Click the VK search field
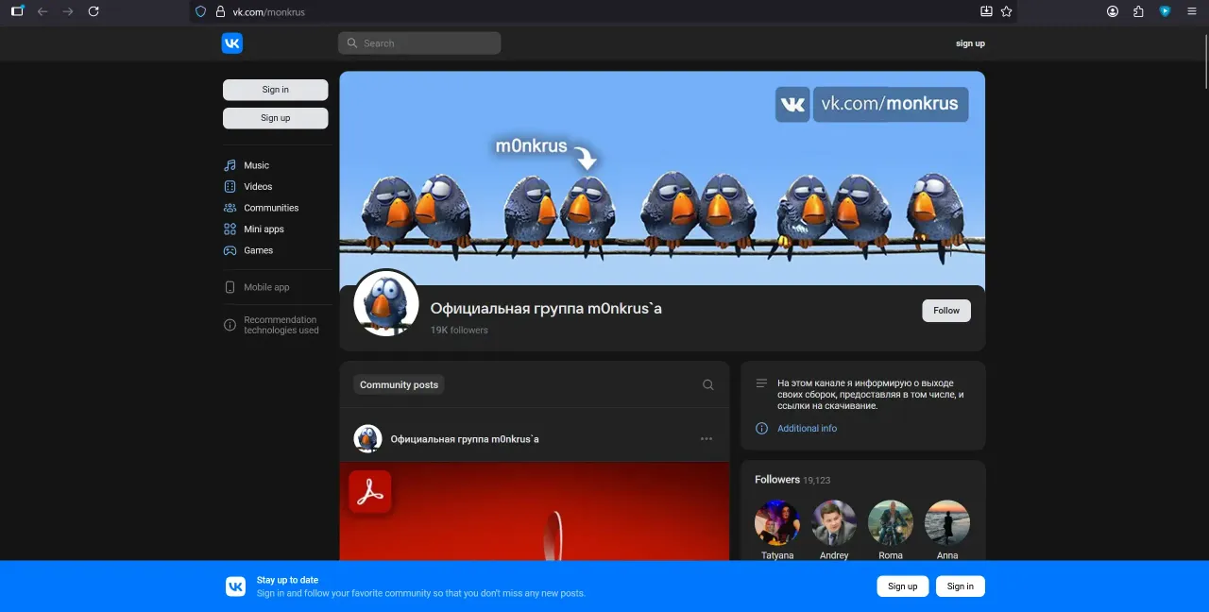The width and height of the screenshot is (1209, 612). 419,43
